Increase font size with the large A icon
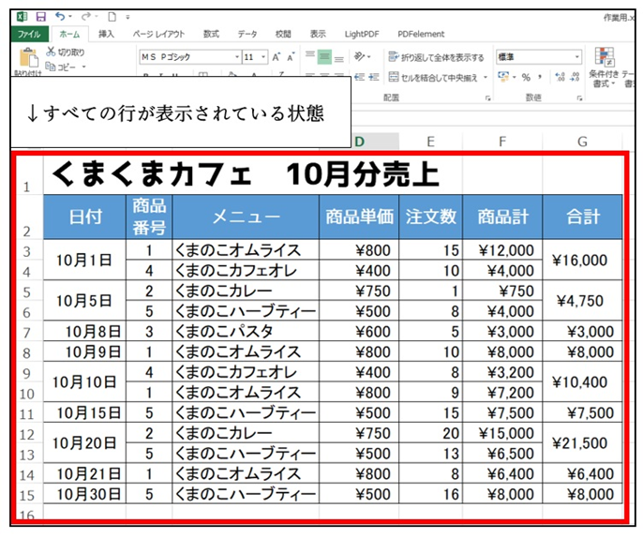This screenshot has height=538, width=643. tap(277, 57)
